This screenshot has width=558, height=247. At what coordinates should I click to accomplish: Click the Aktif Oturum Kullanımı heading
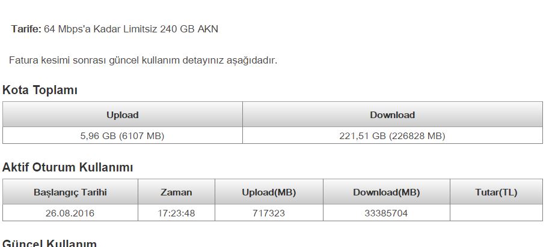click(x=68, y=168)
